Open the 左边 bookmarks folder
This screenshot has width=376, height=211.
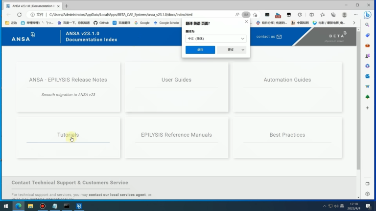(11, 23)
